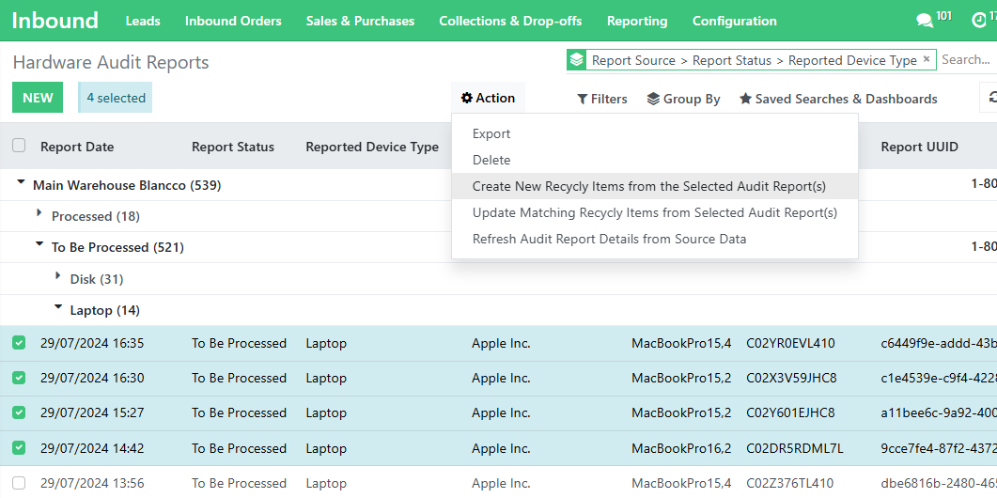Click serial number C02DR5RDML7L

pos(795,448)
